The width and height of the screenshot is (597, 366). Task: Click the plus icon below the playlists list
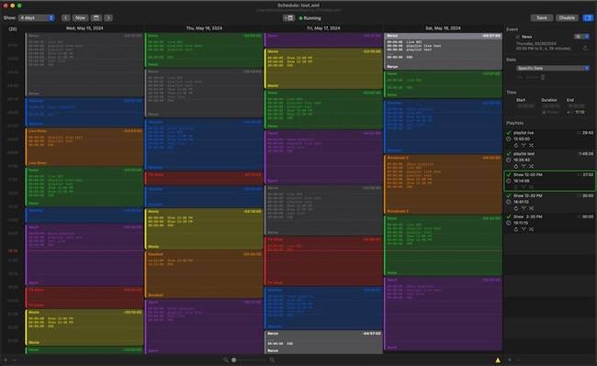(x=510, y=360)
